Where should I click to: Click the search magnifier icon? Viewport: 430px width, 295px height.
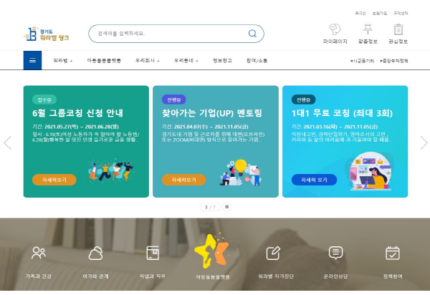point(252,34)
